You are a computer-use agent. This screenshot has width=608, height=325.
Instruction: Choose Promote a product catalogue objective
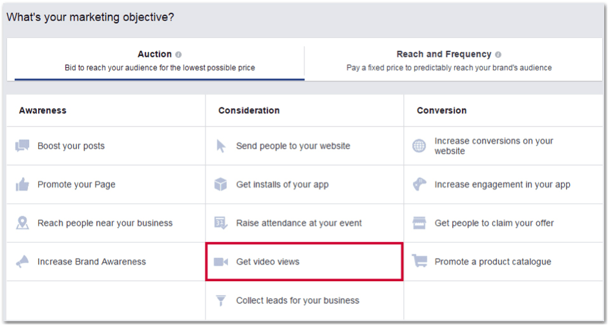click(x=503, y=262)
